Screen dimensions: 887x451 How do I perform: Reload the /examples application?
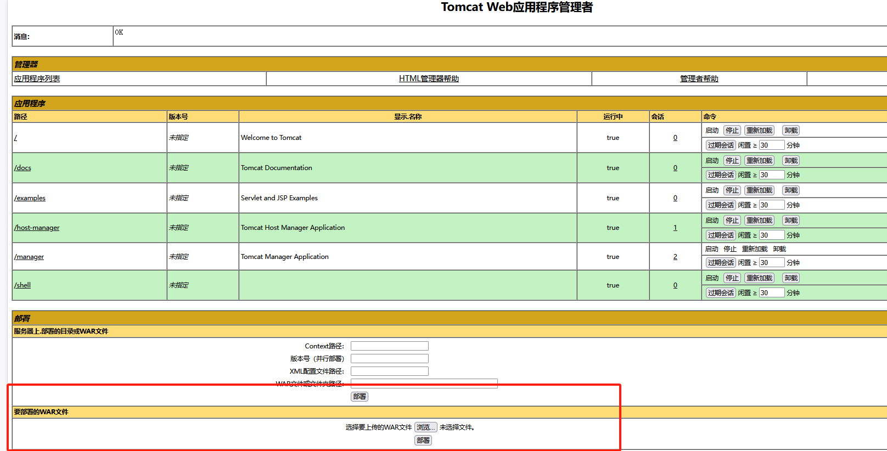(x=760, y=190)
